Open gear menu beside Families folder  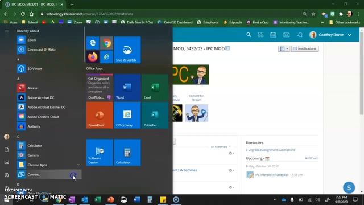(x=231, y=170)
